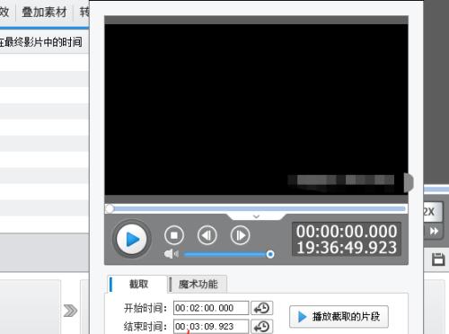
Task: Adjust the volume slider handle
Action: [270, 254]
